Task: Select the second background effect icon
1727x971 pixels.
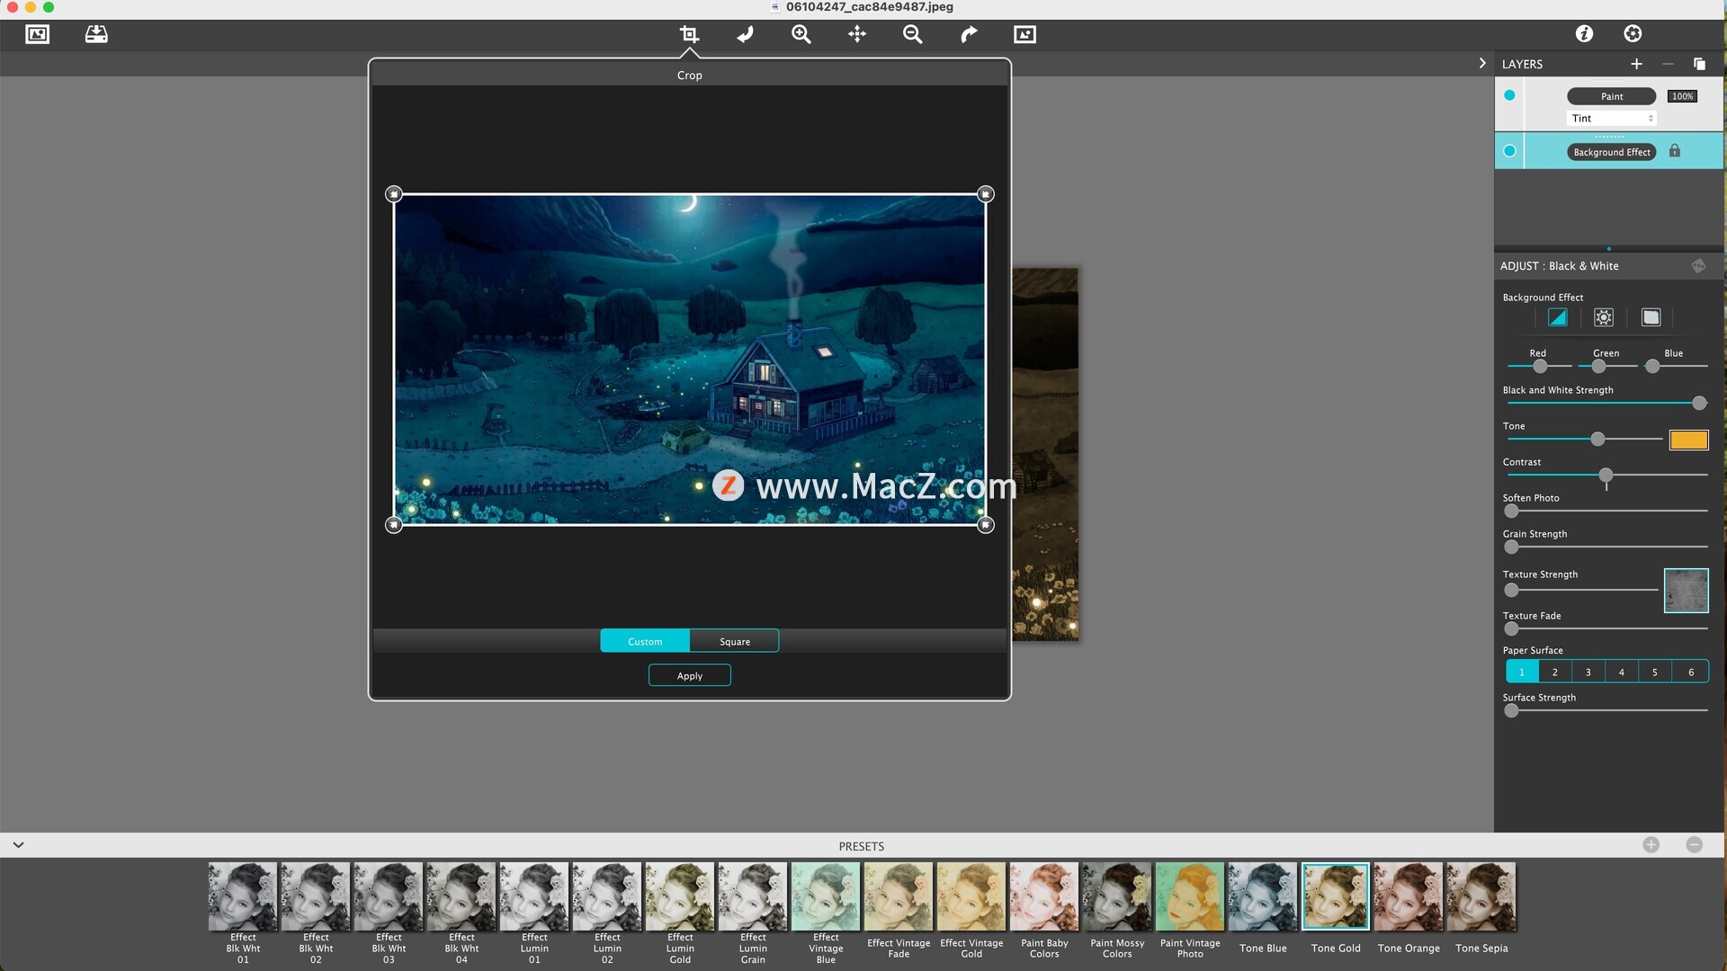Action: click(x=1604, y=317)
